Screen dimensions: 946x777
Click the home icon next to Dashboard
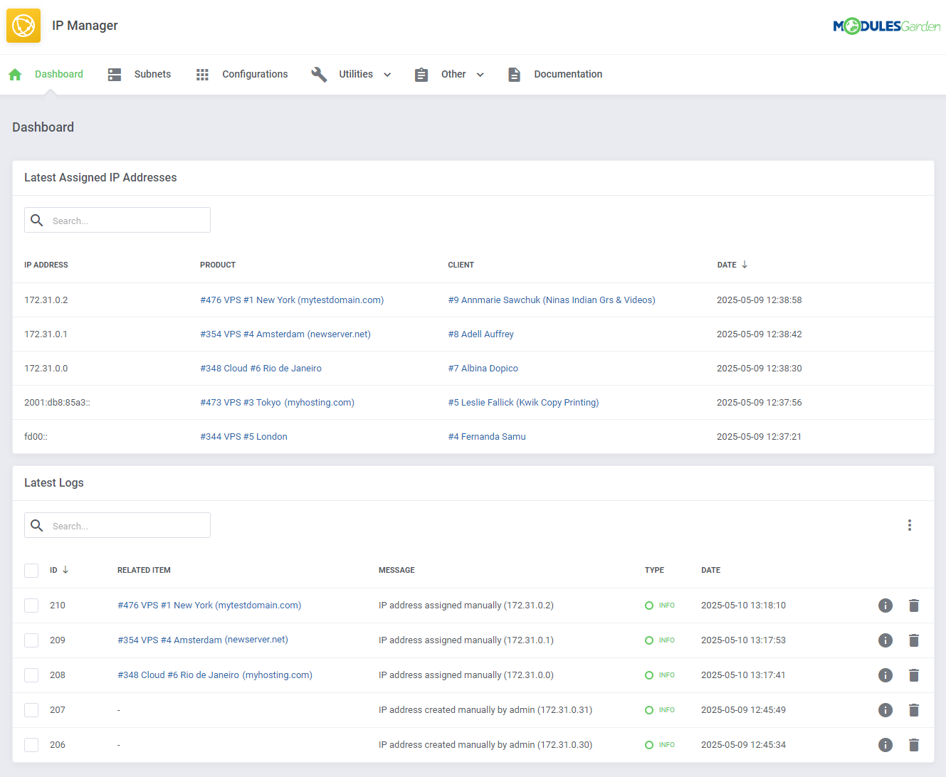click(x=15, y=74)
